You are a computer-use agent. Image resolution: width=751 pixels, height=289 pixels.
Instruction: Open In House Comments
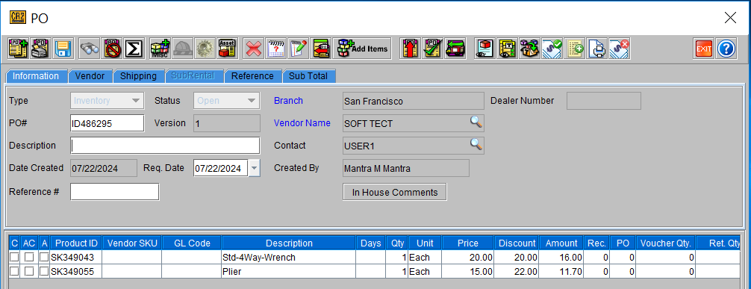tap(395, 192)
